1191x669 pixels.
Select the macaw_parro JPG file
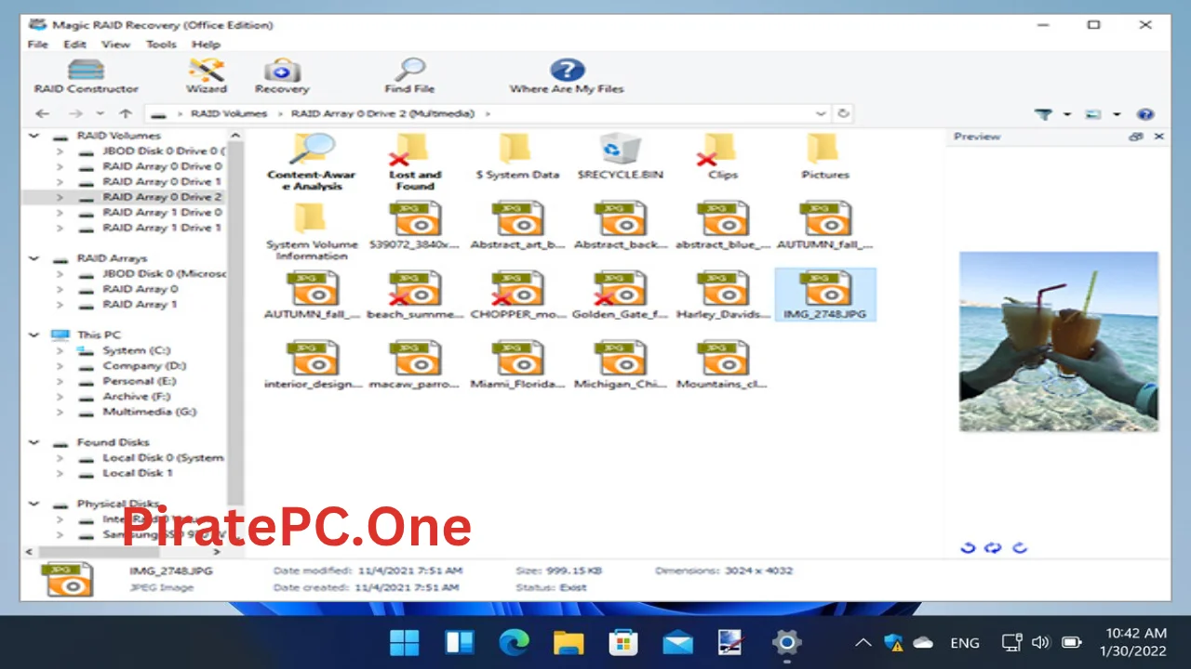(415, 365)
